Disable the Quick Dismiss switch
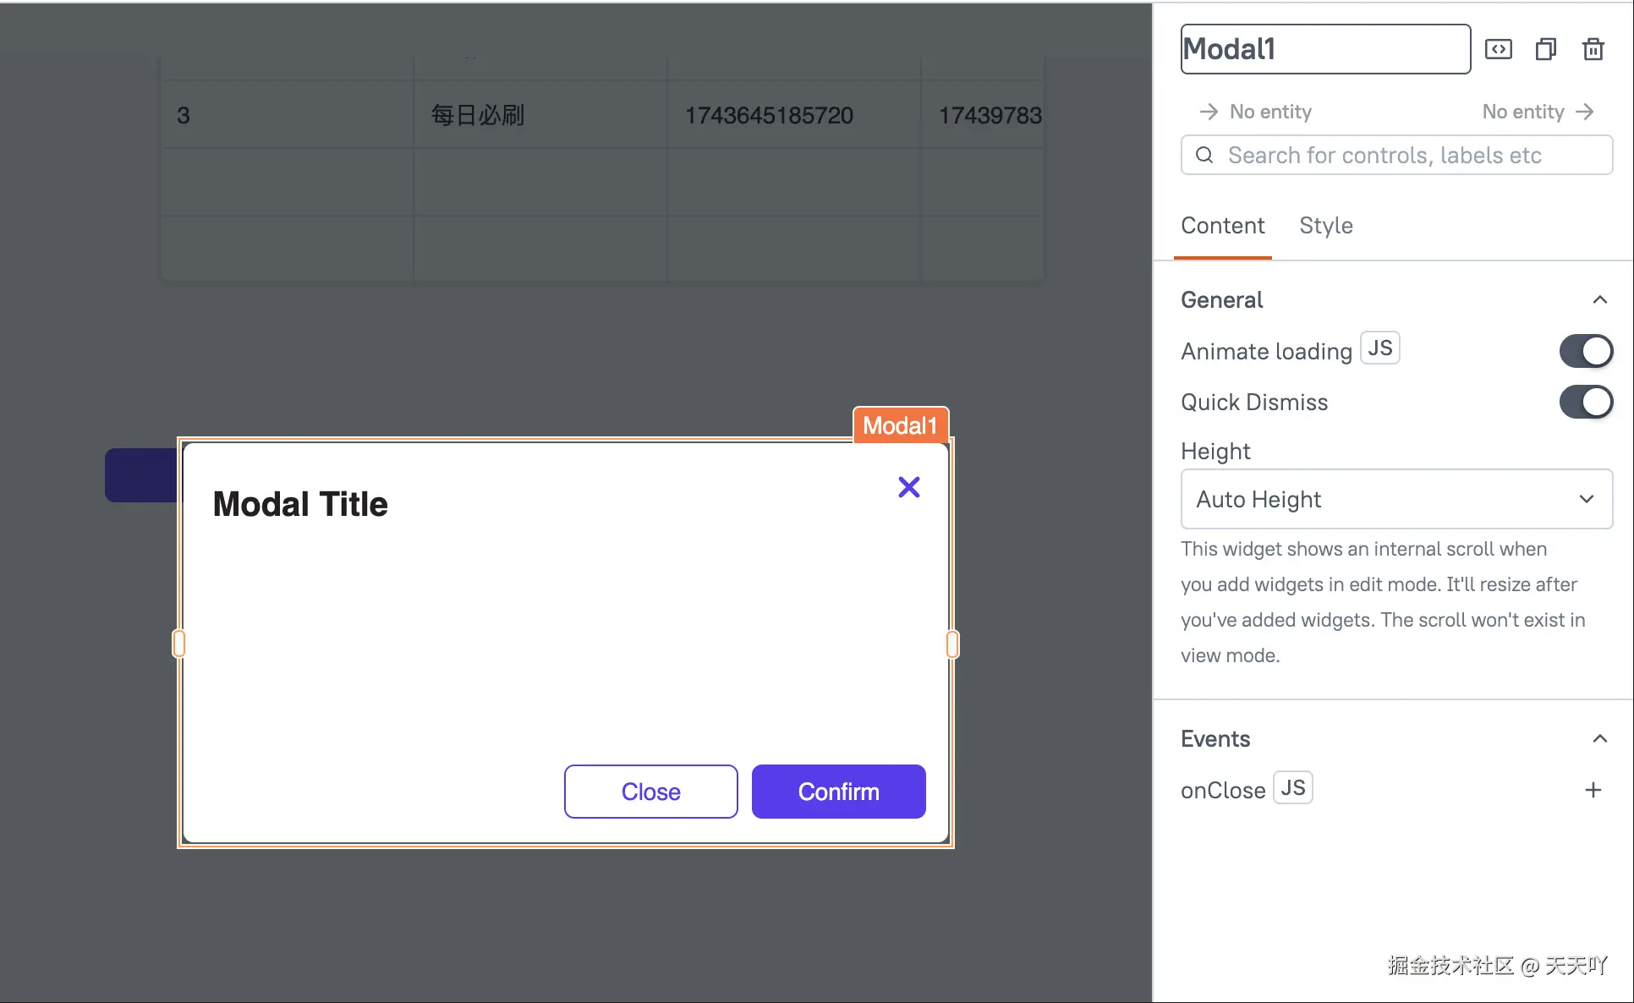This screenshot has height=1003, width=1634. pos(1586,402)
